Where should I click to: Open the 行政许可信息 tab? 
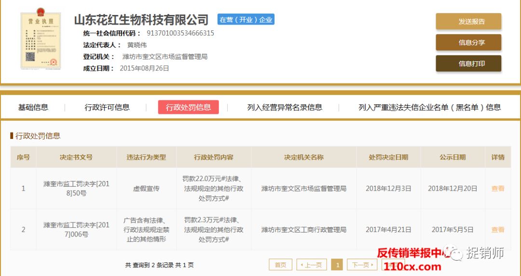(x=107, y=108)
